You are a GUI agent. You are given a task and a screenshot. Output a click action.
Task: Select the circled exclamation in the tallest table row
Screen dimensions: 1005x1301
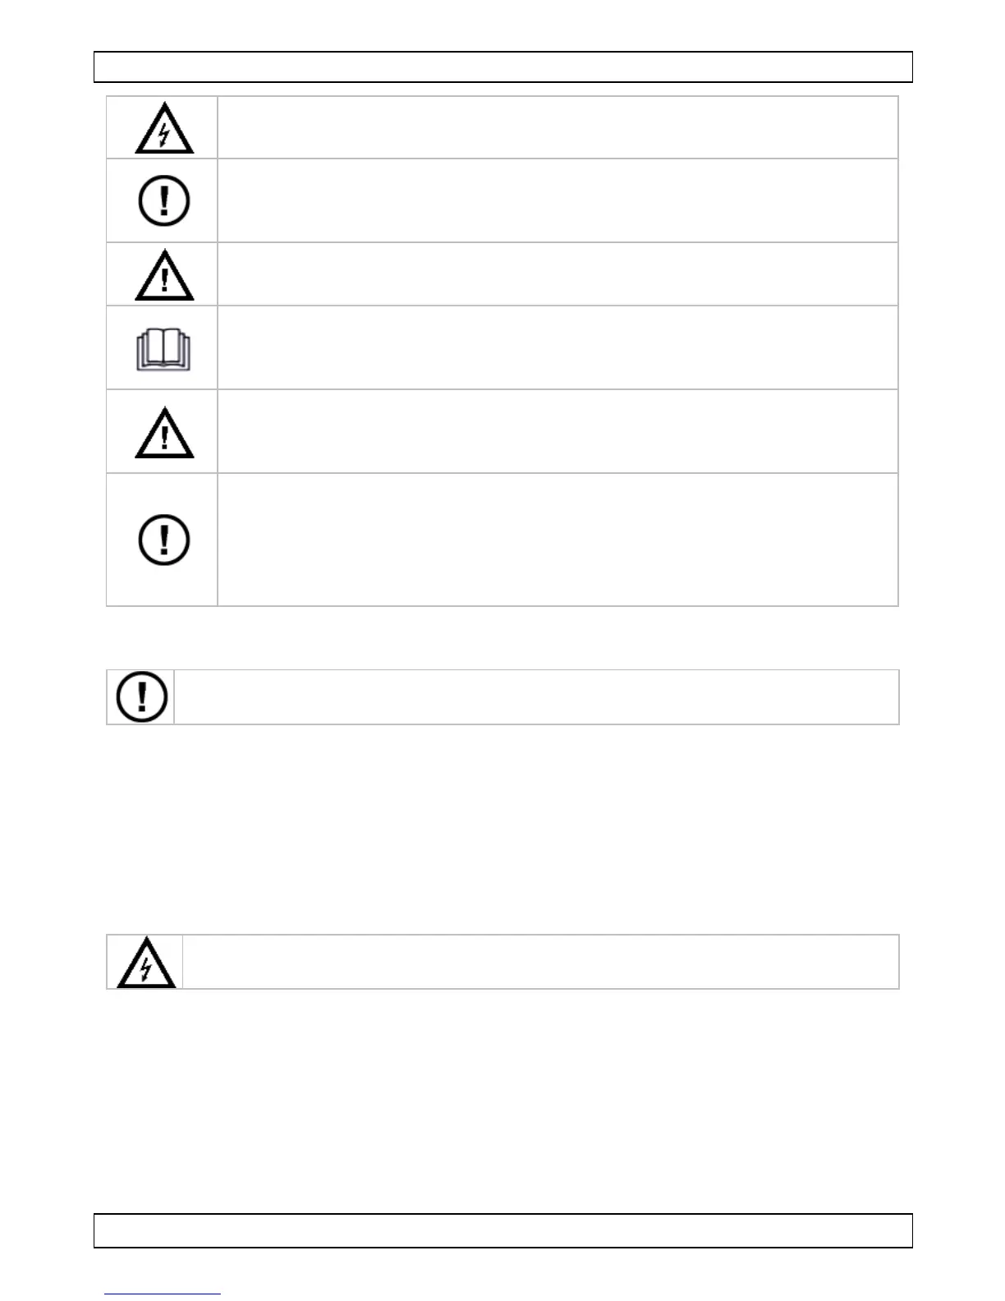[x=164, y=540]
